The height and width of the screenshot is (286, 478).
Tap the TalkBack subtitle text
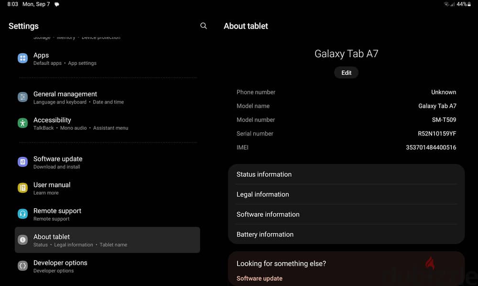coord(43,128)
